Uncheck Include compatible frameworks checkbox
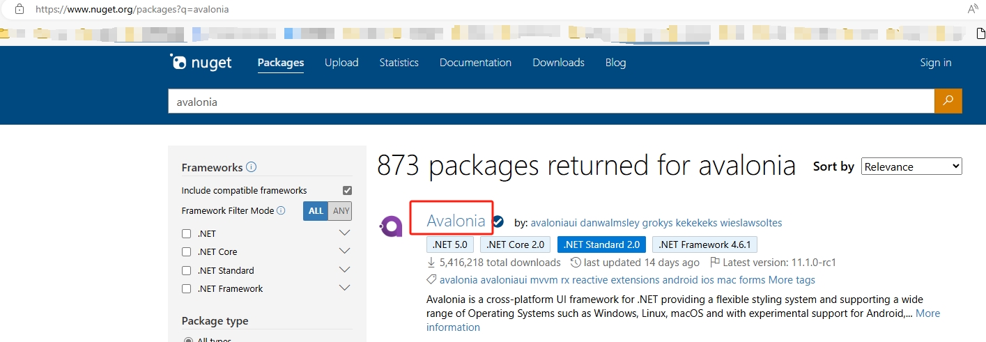The width and height of the screenshot is (986, 342). (347, 190)
